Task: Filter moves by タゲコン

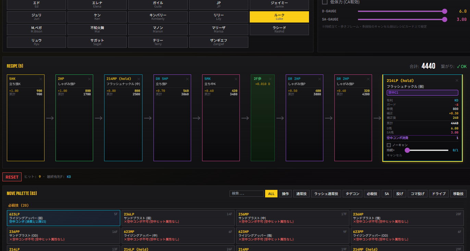Action: click(352, 194)
